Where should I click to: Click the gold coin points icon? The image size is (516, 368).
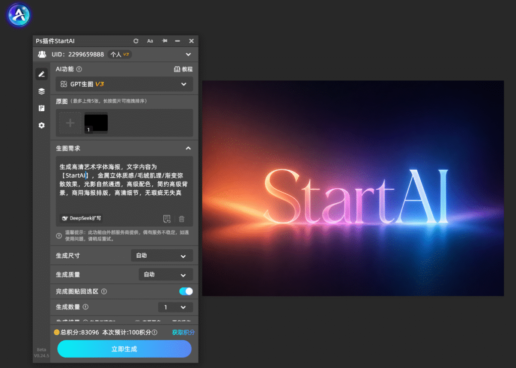(56, 332)
